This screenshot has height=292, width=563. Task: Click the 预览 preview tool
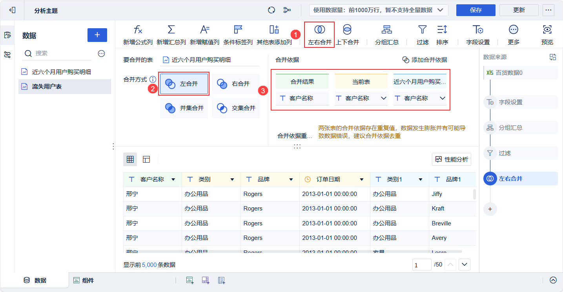coord(547,35)
